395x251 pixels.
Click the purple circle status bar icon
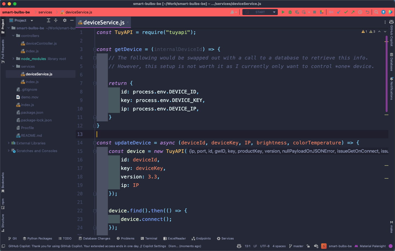(391, 246)
